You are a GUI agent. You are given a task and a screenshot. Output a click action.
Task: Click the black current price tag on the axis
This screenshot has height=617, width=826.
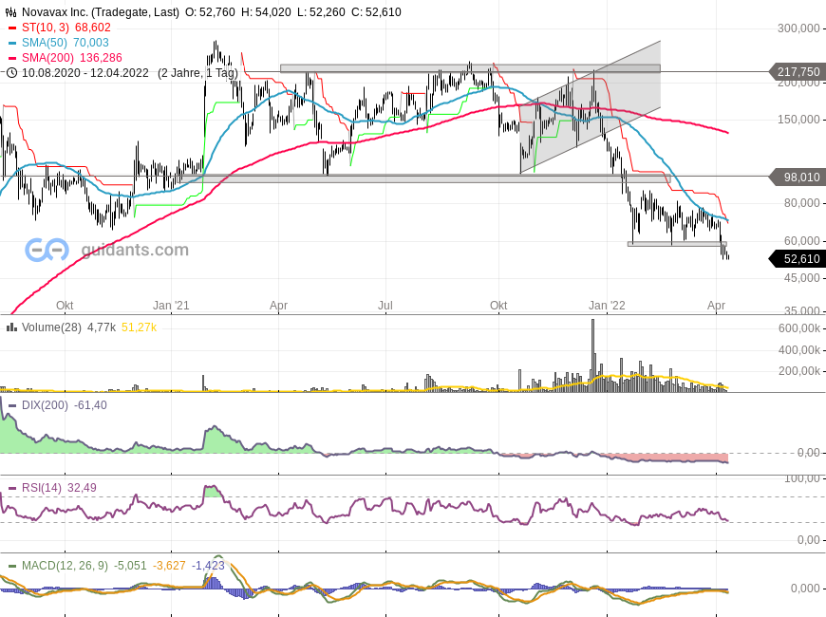click(x=798, y=259)
